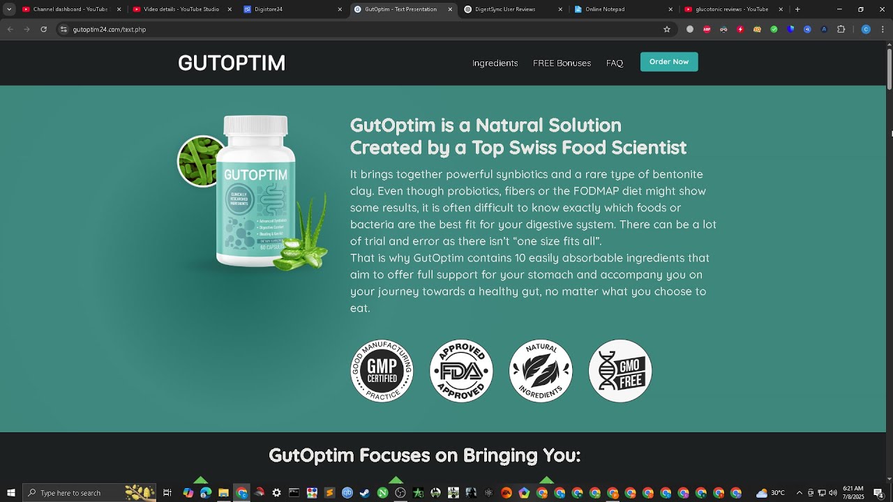Open the SQ extension icon
This screenshot has height=502, width=893.
(757, 29)
